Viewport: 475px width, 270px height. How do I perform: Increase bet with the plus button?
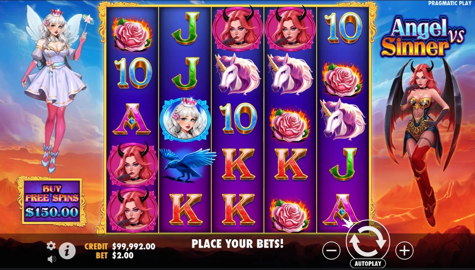(x=404, y=251)
